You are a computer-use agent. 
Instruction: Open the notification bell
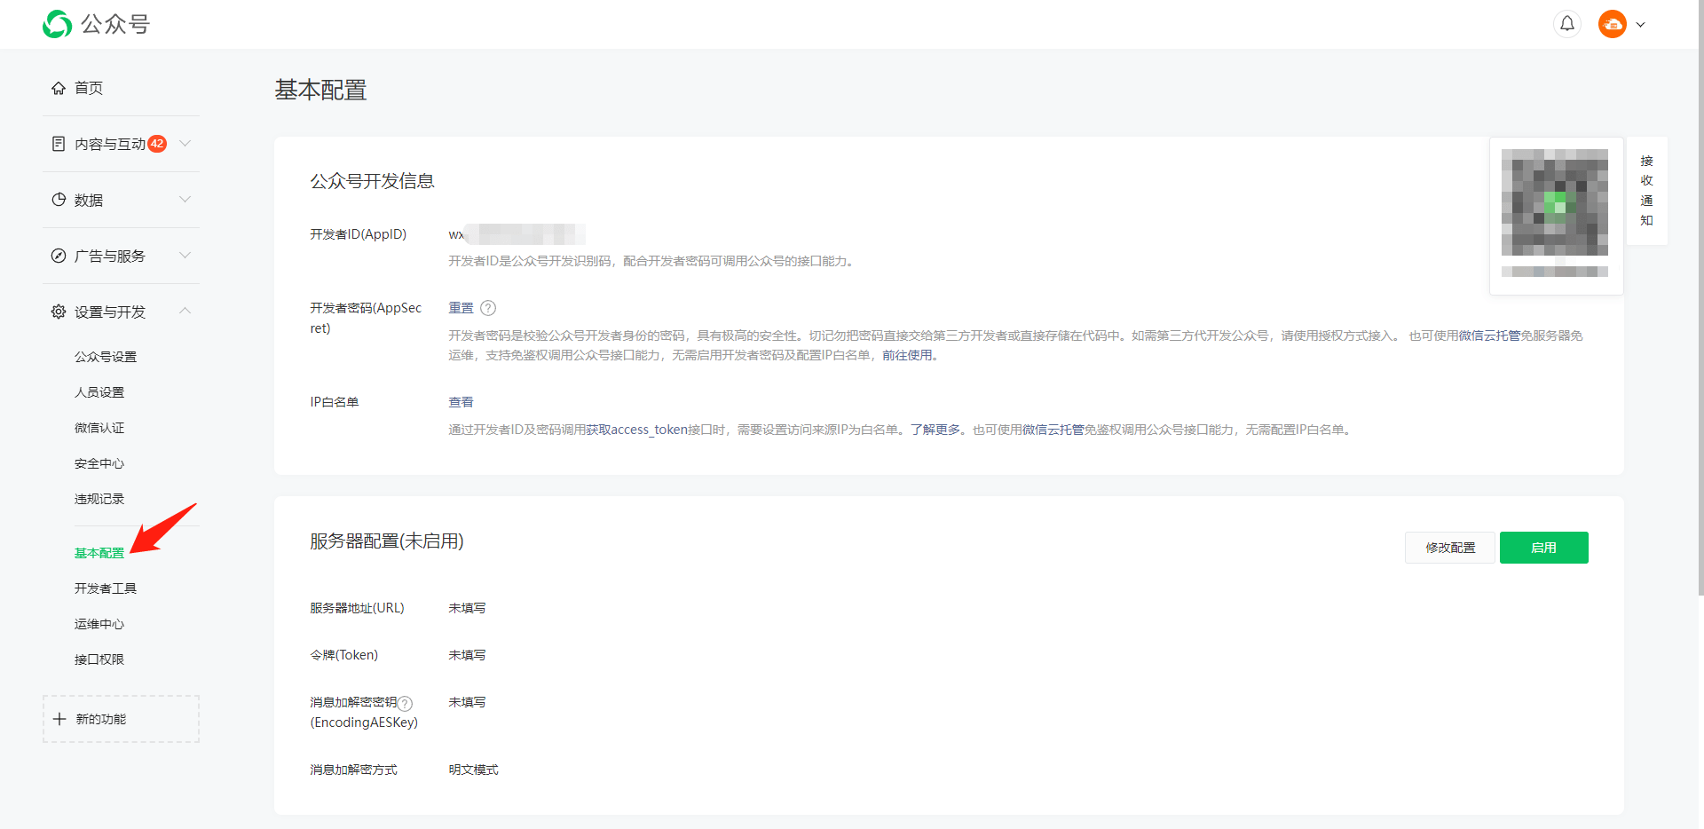pyautogui.click(x=1567, y=24)
